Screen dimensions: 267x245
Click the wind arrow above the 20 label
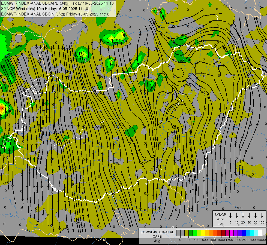pyautogui.click(x=243, y=215)
